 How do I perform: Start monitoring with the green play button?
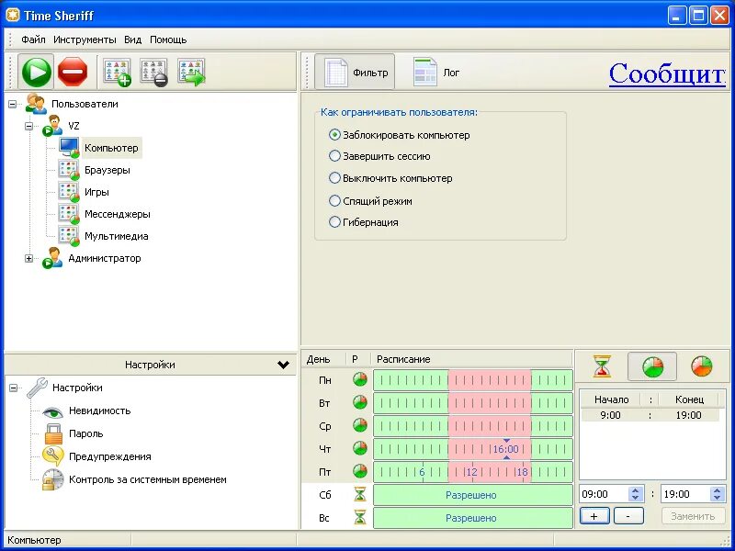[37, 72]
